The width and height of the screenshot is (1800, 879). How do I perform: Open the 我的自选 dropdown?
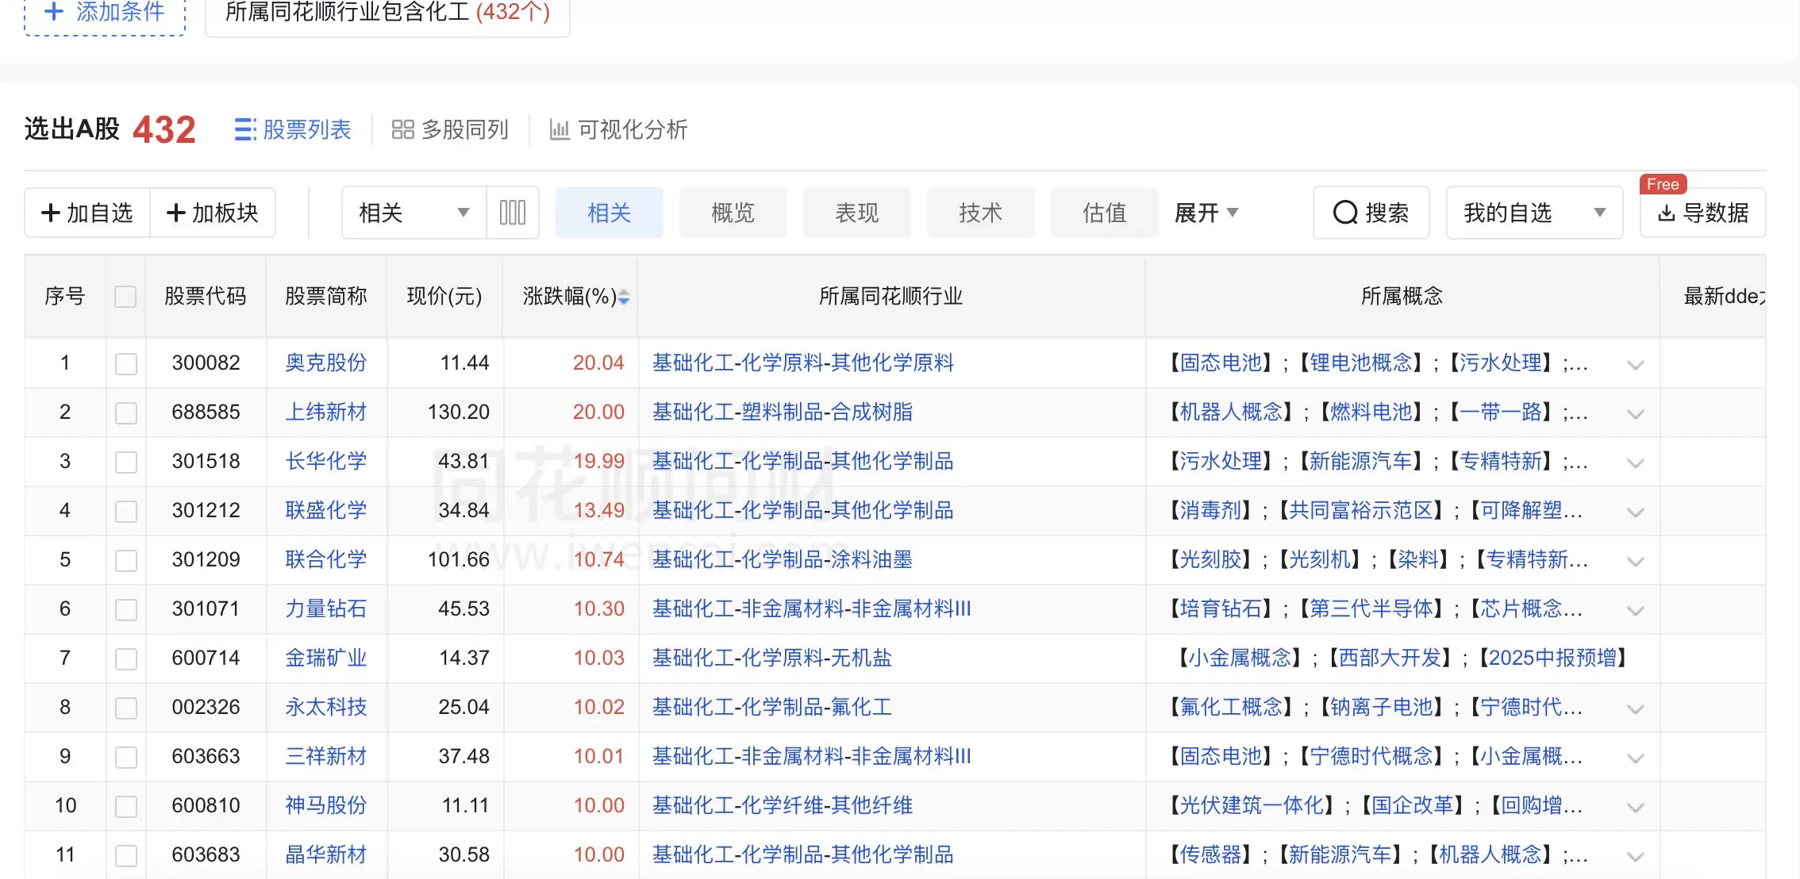click(1533, 213)
